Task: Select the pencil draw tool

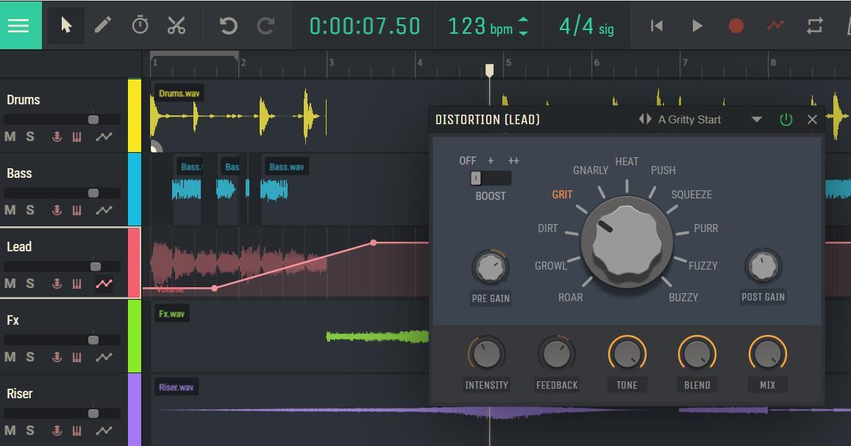Action: pos(102,26)
